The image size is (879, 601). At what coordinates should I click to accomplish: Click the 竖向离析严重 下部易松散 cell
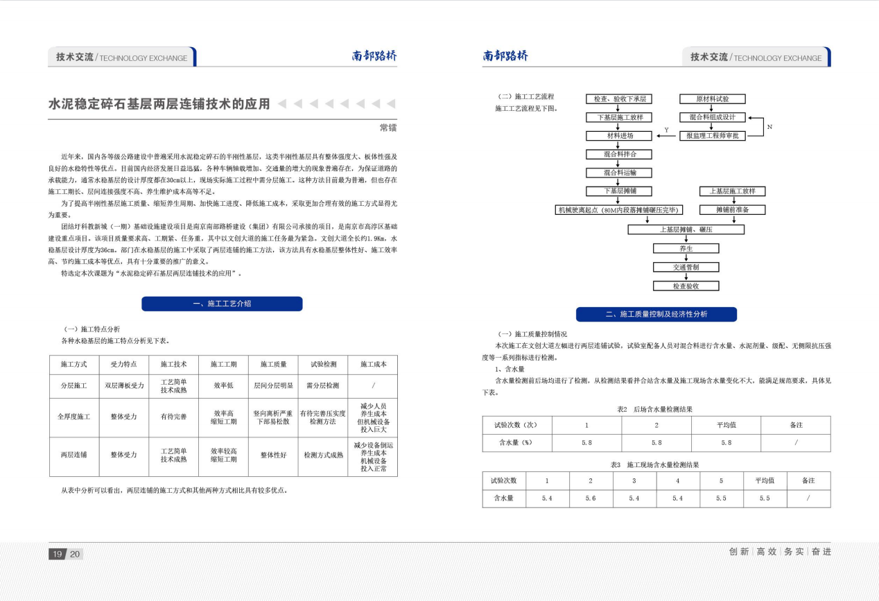pyautogui.click(x=273, y=417)
